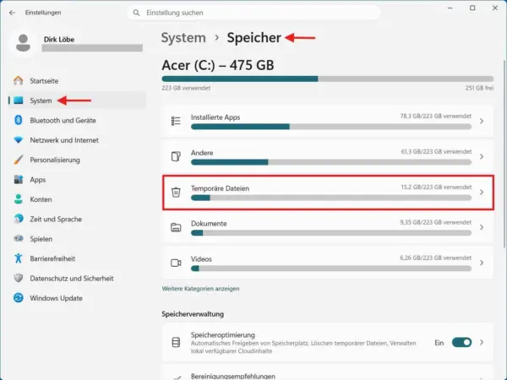Screen dimensions: 507x380
Task: Select Bluetooth und Geräte menu item
Action: [77, 120]
